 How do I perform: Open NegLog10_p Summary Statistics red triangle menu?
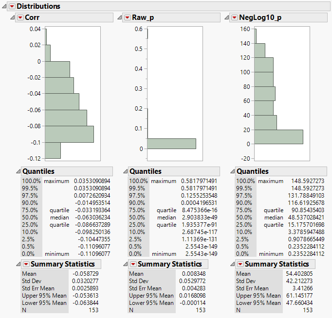240,264
